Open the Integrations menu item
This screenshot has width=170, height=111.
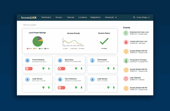tap(95, 17)
